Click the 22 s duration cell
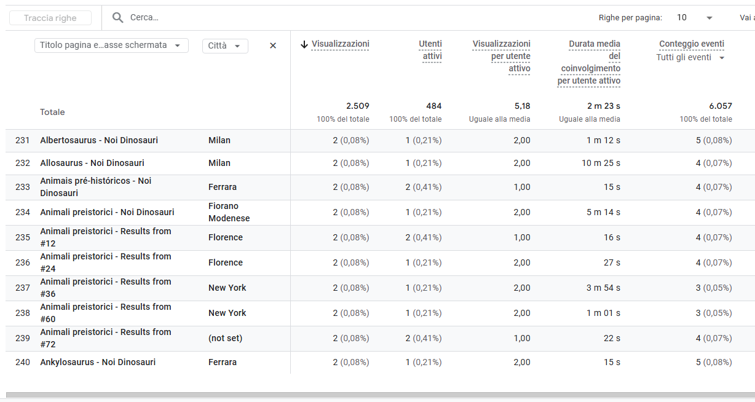 (612, 338)
